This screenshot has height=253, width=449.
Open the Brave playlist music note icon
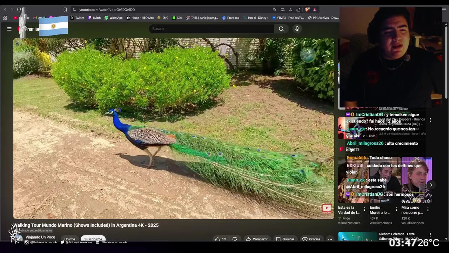point(290,9)
